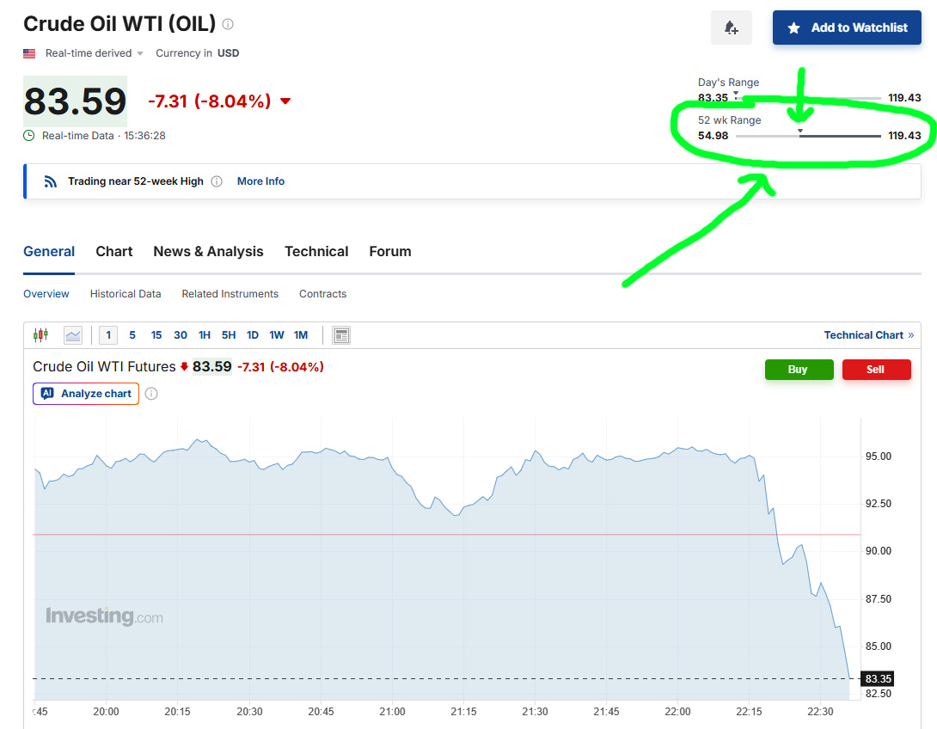Screen dimensions: 937x729
Task: Click the green Buy button
Action: pyautogui.click(x=799, y=370)
